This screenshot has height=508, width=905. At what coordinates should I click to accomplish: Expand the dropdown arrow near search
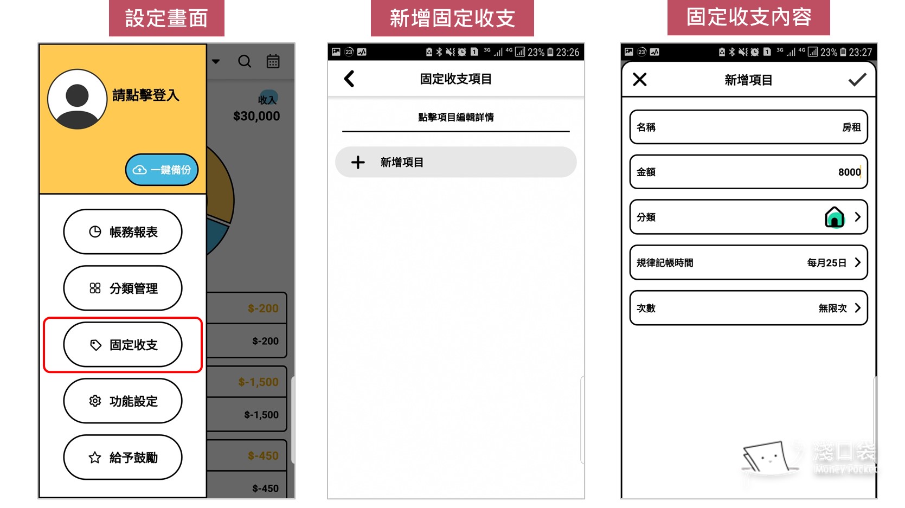(216, 61)
